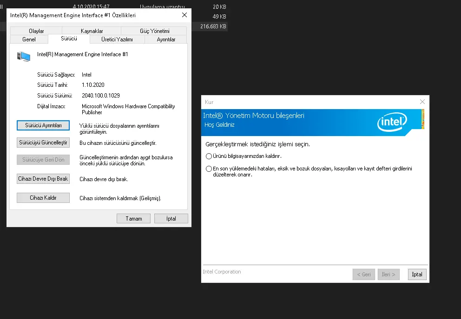Screen dimensions: 461x319
Task: Click the 'Intel Corporation' footer text
Action: point(222,272)
